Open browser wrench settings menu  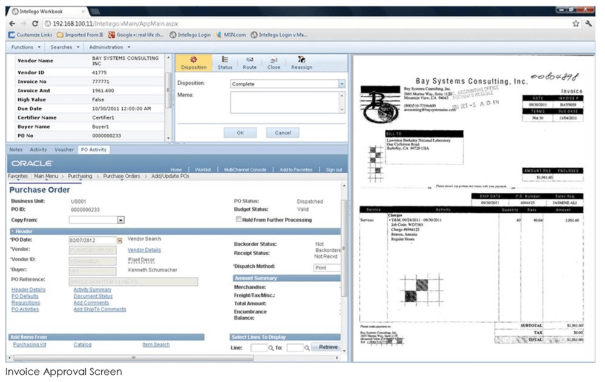[x=589, y=24]
